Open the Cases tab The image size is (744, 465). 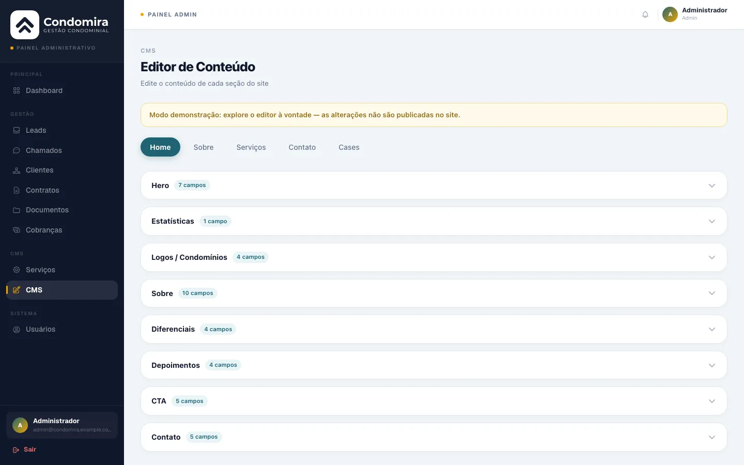pos(349,147)
